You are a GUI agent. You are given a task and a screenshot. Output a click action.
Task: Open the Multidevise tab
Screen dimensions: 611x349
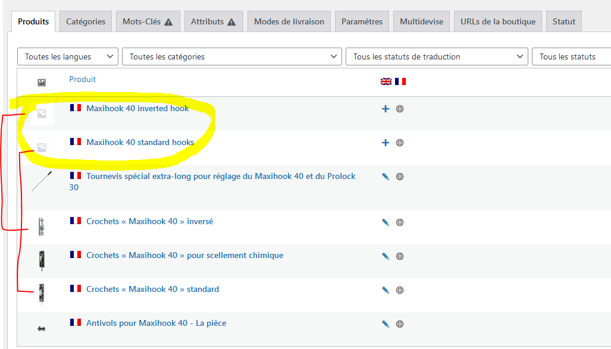422,21
